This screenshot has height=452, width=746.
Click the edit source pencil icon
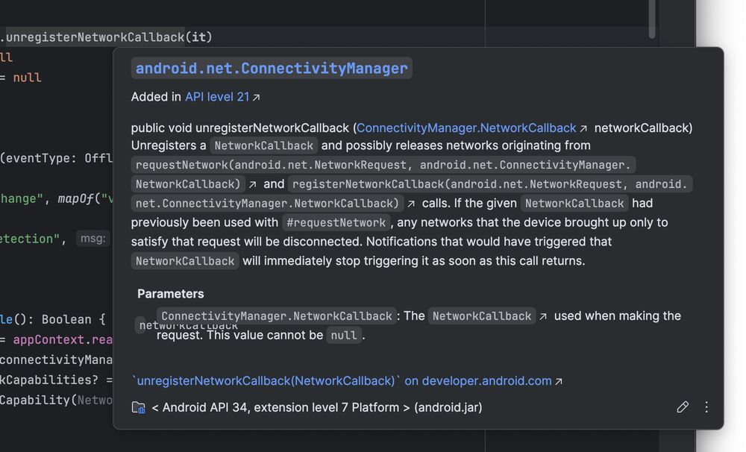(683, 407)
